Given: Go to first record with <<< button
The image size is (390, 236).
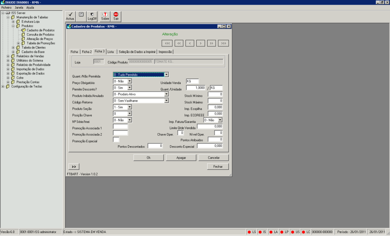Looking at the screenshot, I should (x=167, y=43).
